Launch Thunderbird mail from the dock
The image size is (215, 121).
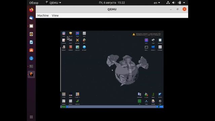pyautogui.click(x=31, y=18)
